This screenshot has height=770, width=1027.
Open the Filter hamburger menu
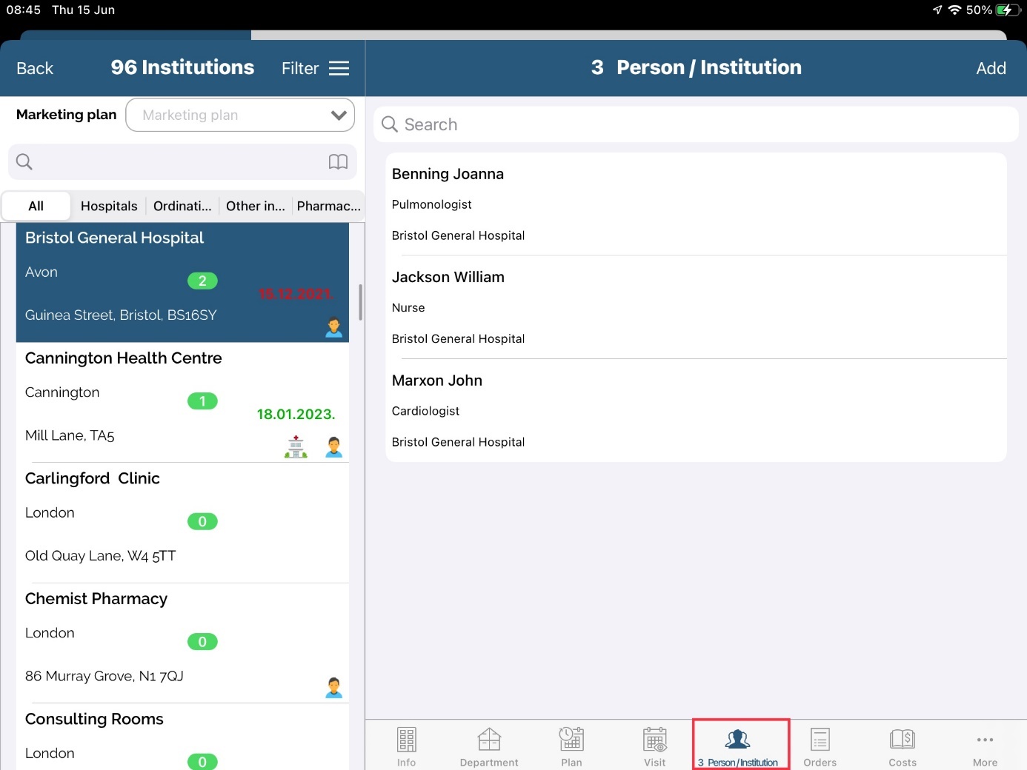coord(339,68)
